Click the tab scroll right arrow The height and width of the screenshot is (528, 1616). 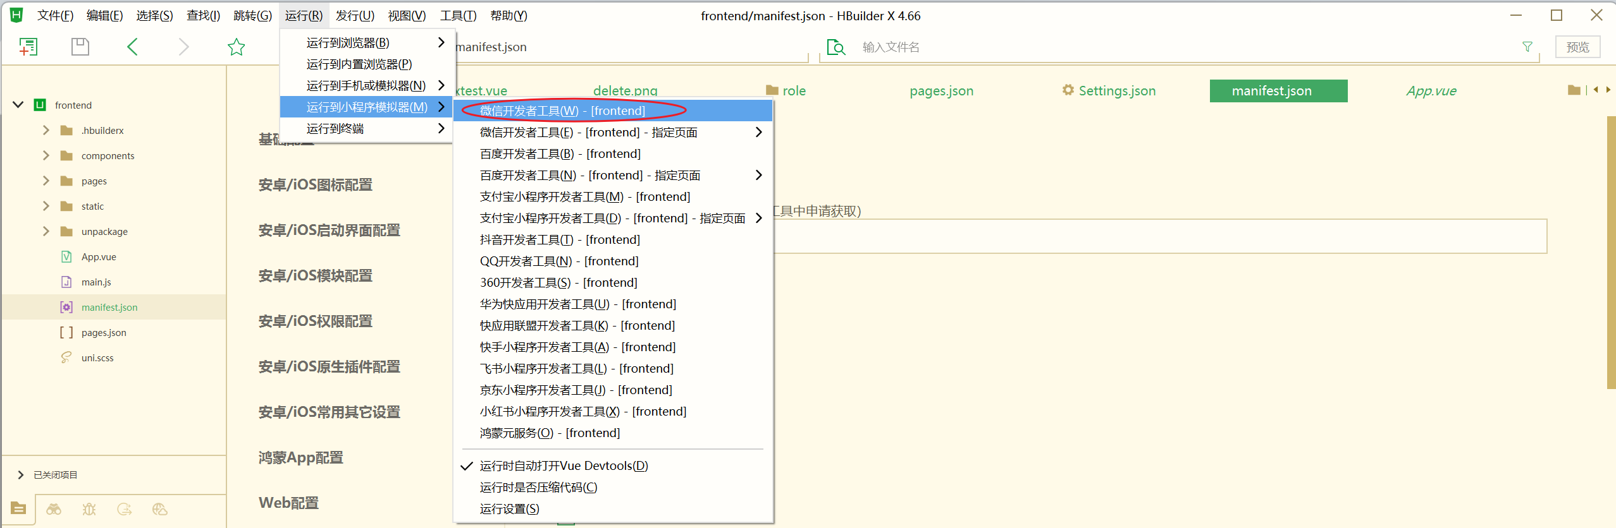coord(1608,90)
